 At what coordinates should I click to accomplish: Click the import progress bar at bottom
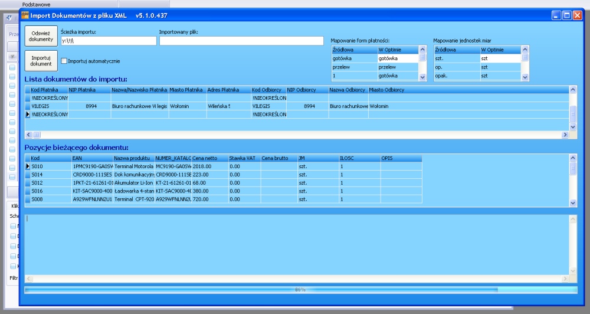pyautogui.click(x=300, y=290)
